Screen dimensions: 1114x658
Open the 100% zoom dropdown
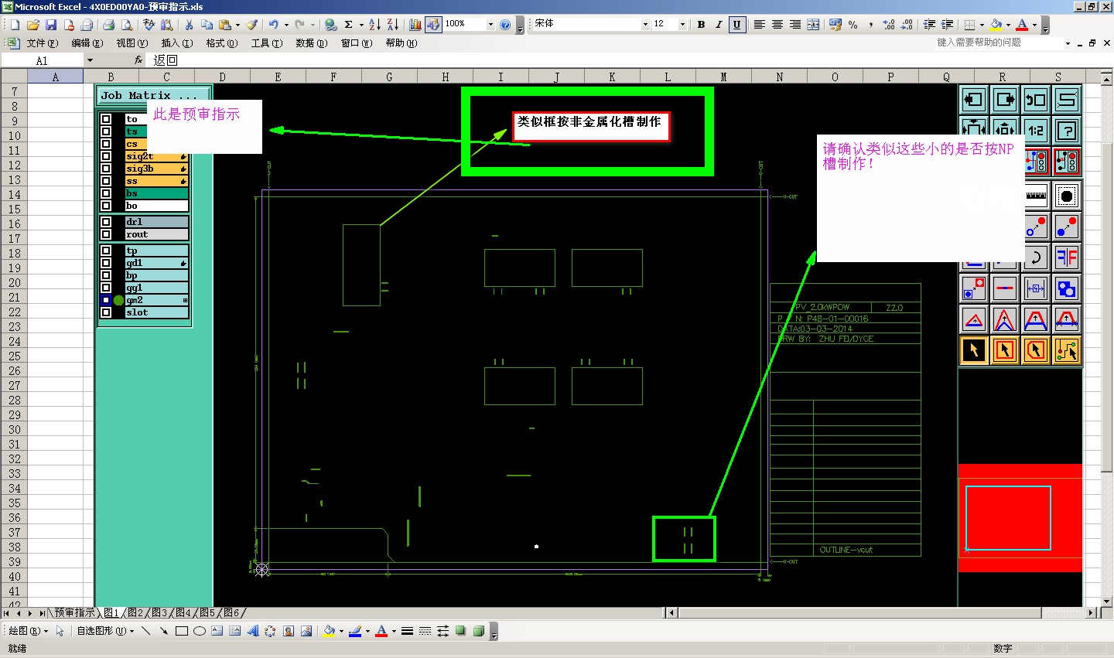(490, 25)
